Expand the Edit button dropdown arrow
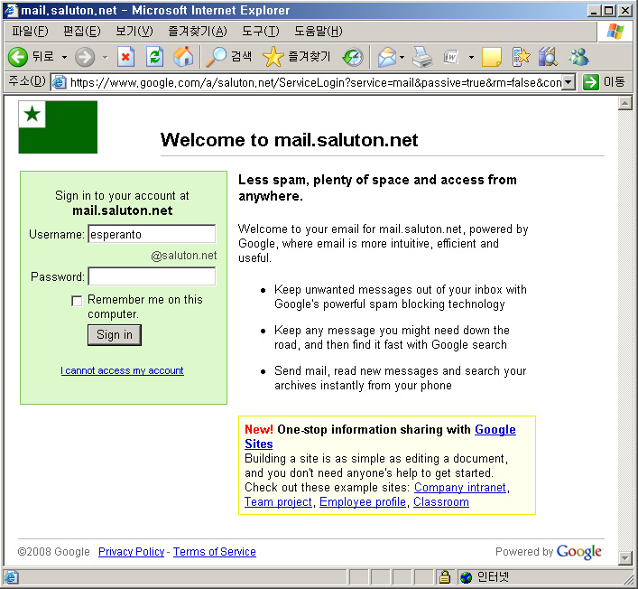The height and width of the screenshot is (589, 638). 471,58
